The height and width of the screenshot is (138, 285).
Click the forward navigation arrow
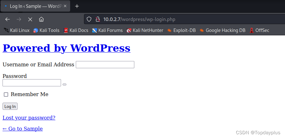(19, 19)
